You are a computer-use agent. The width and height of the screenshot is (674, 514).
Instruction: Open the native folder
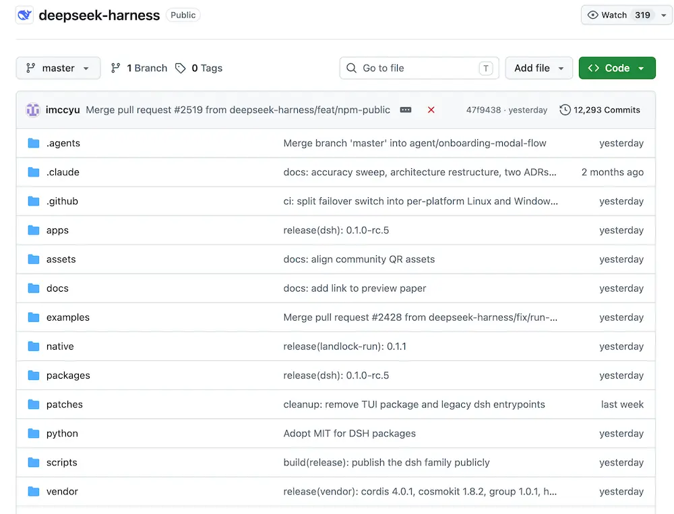60,346
